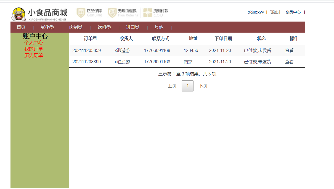Viewport: 334px width, 189px height.
Task: Go to next page with 下页
Action: [203, 86]
